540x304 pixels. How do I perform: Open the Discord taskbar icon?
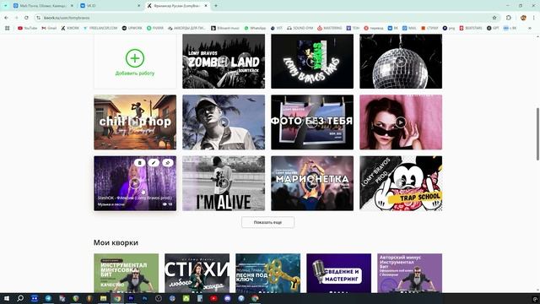pyautogui.click(x=227, y=298)
